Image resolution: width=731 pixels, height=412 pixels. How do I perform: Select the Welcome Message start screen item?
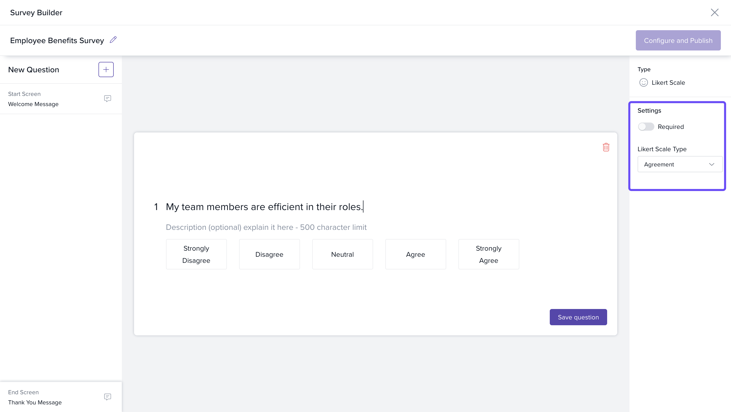click(x=33, y=104)
